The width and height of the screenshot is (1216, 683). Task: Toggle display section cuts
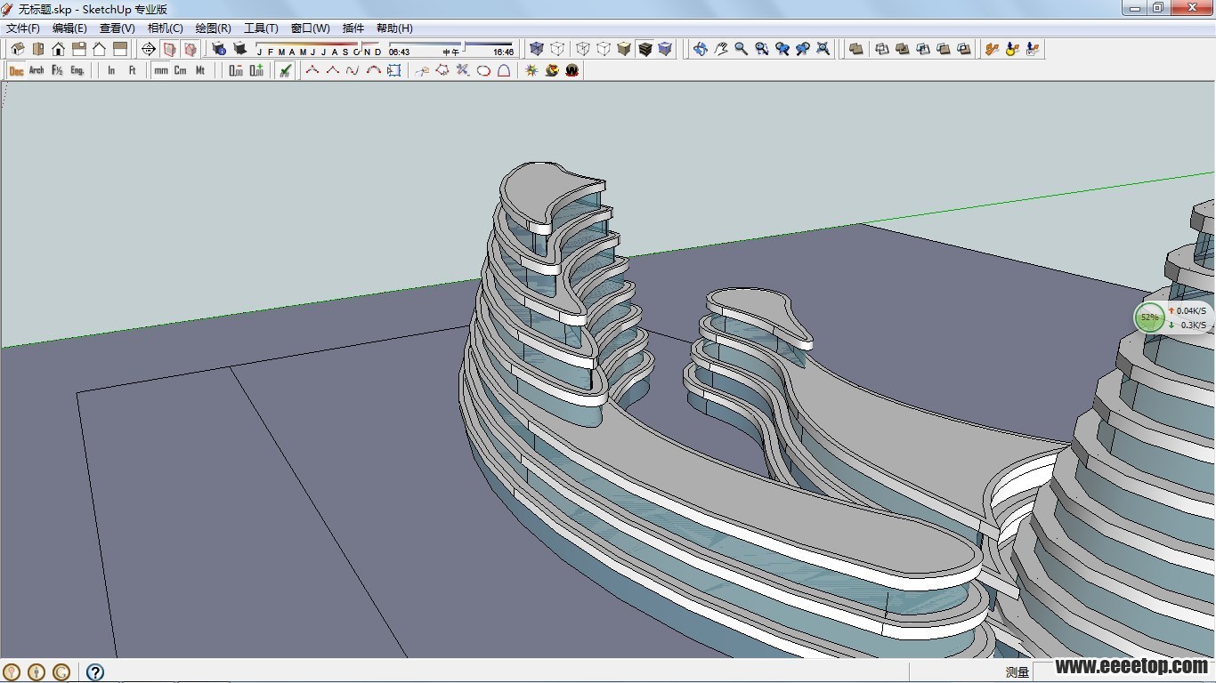[190, 49]
